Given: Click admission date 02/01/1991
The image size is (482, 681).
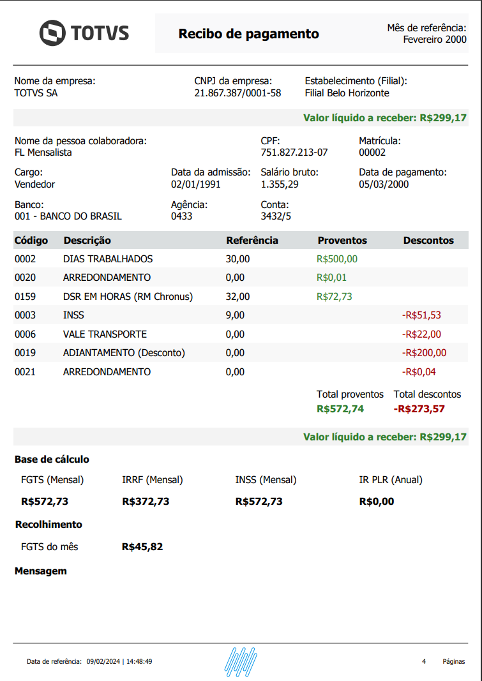Looking at the screenshot, I should [196, 184].
